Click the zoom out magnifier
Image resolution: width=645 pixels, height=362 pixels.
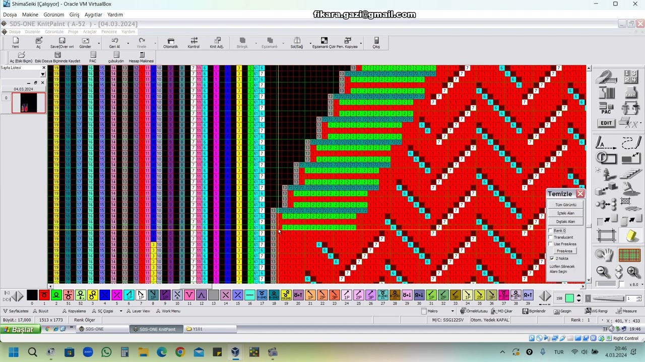tap(602, 272)
